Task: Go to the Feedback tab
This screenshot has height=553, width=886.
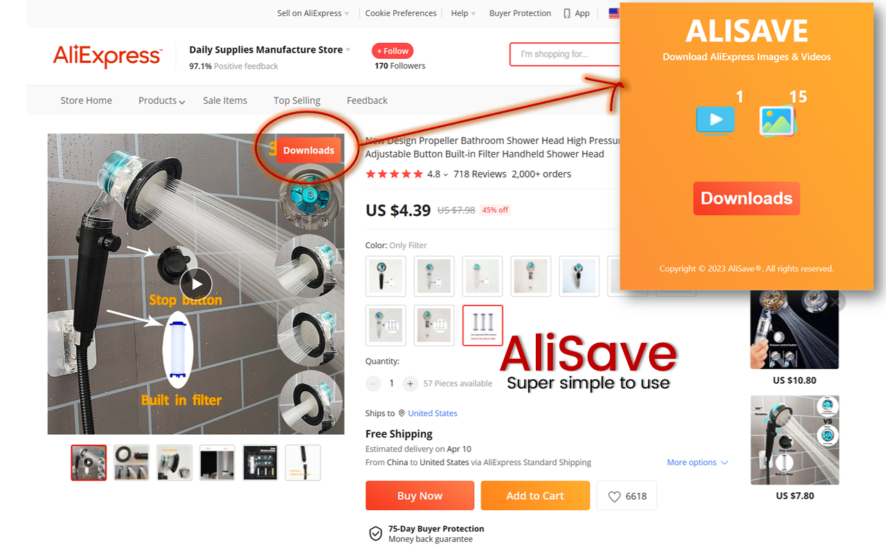Action: (367, 100)
